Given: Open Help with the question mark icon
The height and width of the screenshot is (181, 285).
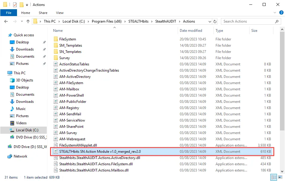Looking at the screenshot, I should tap(281, 12).
